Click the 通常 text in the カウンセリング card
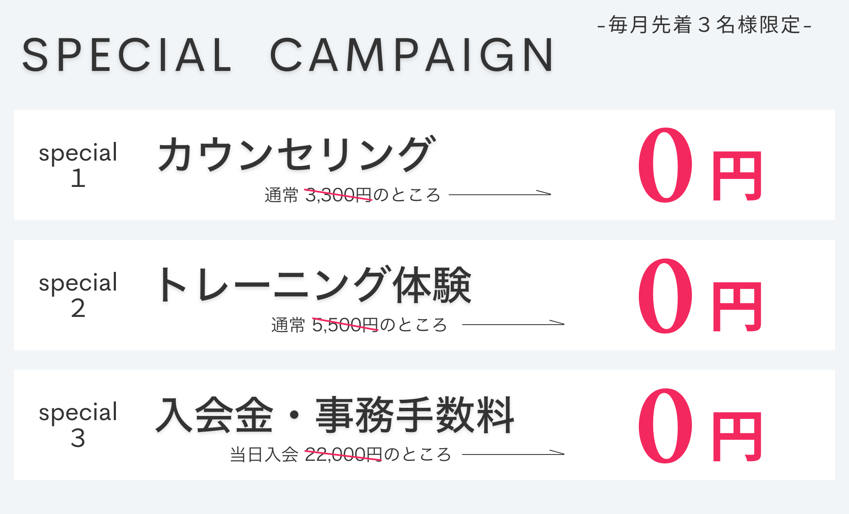The image size is (849, 514). [281, 195]
